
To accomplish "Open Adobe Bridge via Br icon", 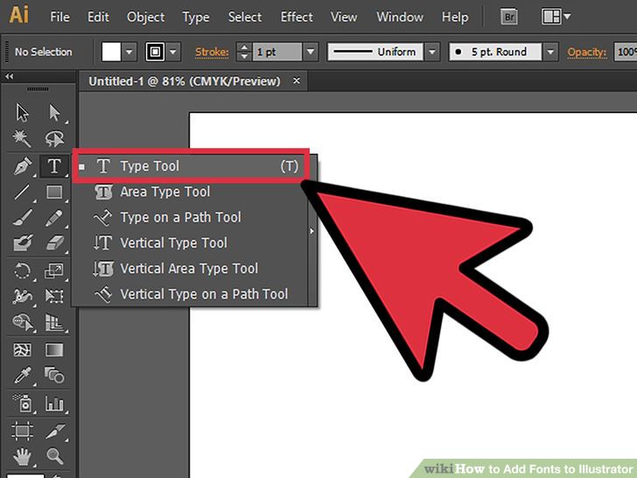I will pos(509,18).
